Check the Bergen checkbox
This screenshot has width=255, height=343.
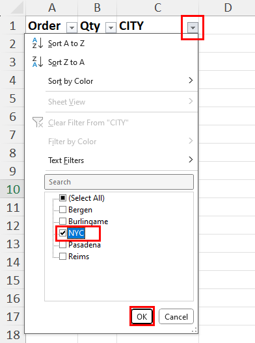click(62, 210)
